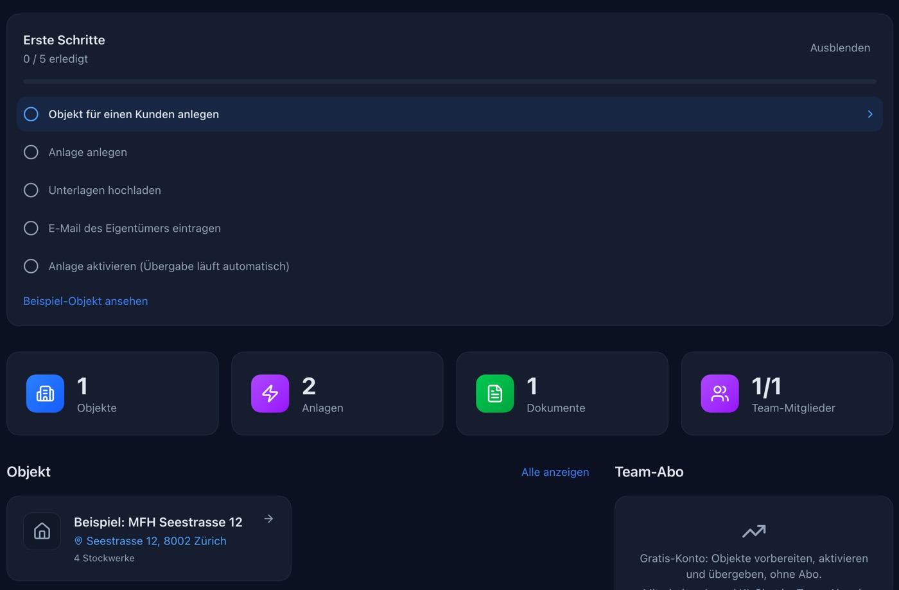Click the 0 / 5 erledigt counter
The width and height of the screenshot is (899, 590).
tap(55, 59)
